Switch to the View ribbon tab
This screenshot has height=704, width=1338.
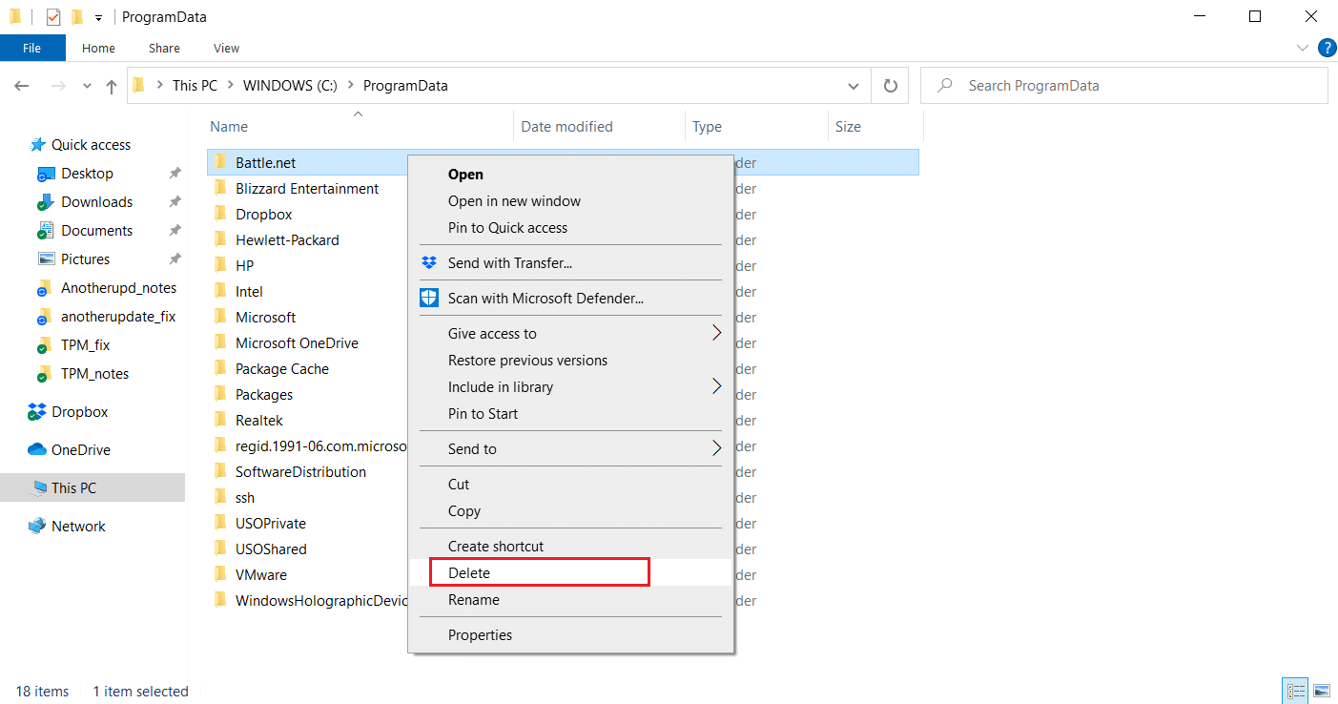[226, 48]
